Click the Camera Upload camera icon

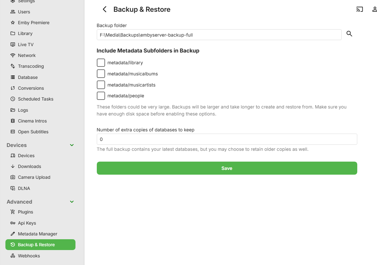pyautogui.click(x=13, y=177)
